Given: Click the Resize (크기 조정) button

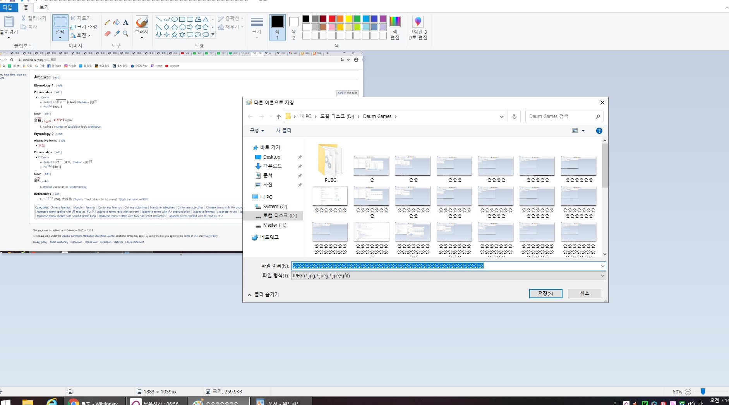Looking at the screenshot, I should tap(84, 27).
